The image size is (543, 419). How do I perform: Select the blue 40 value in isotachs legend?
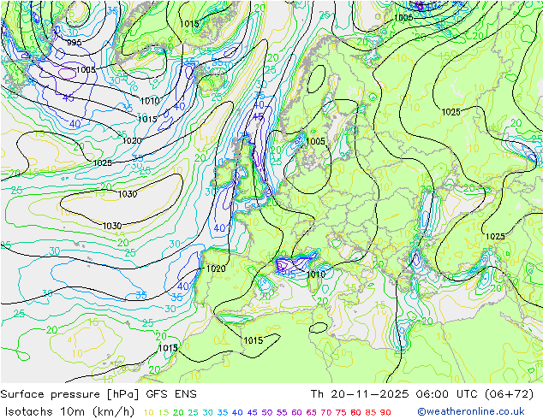(x=237, y=412)
